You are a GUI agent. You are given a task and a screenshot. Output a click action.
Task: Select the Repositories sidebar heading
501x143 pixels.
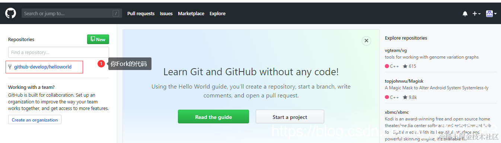coord(21,39)
